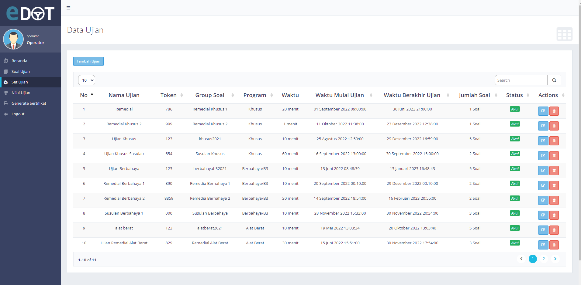Open Soal Ujian in the sidebar
Screen dimensions: 581x285
pyautogui.click(x=21, y=72)
